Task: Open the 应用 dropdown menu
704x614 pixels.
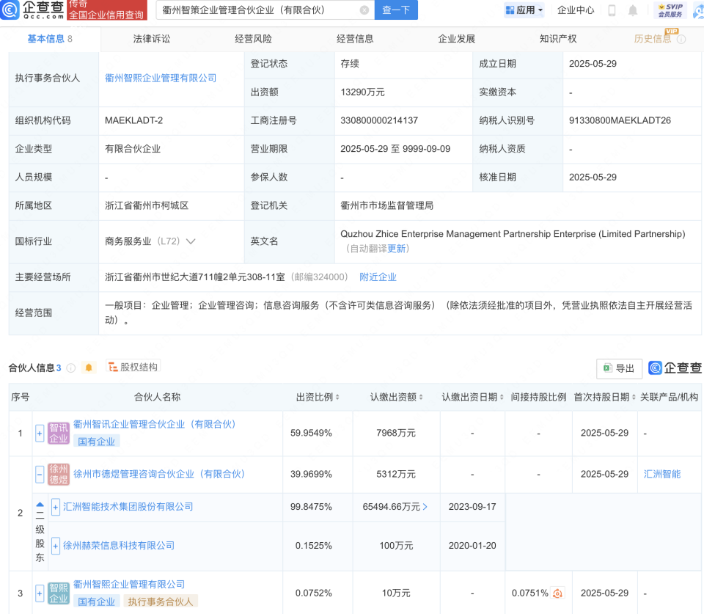Action: [524, 10]
